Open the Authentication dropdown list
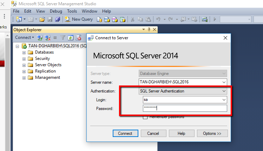Screen dimensions: 263x151 (x=224, y=91)
